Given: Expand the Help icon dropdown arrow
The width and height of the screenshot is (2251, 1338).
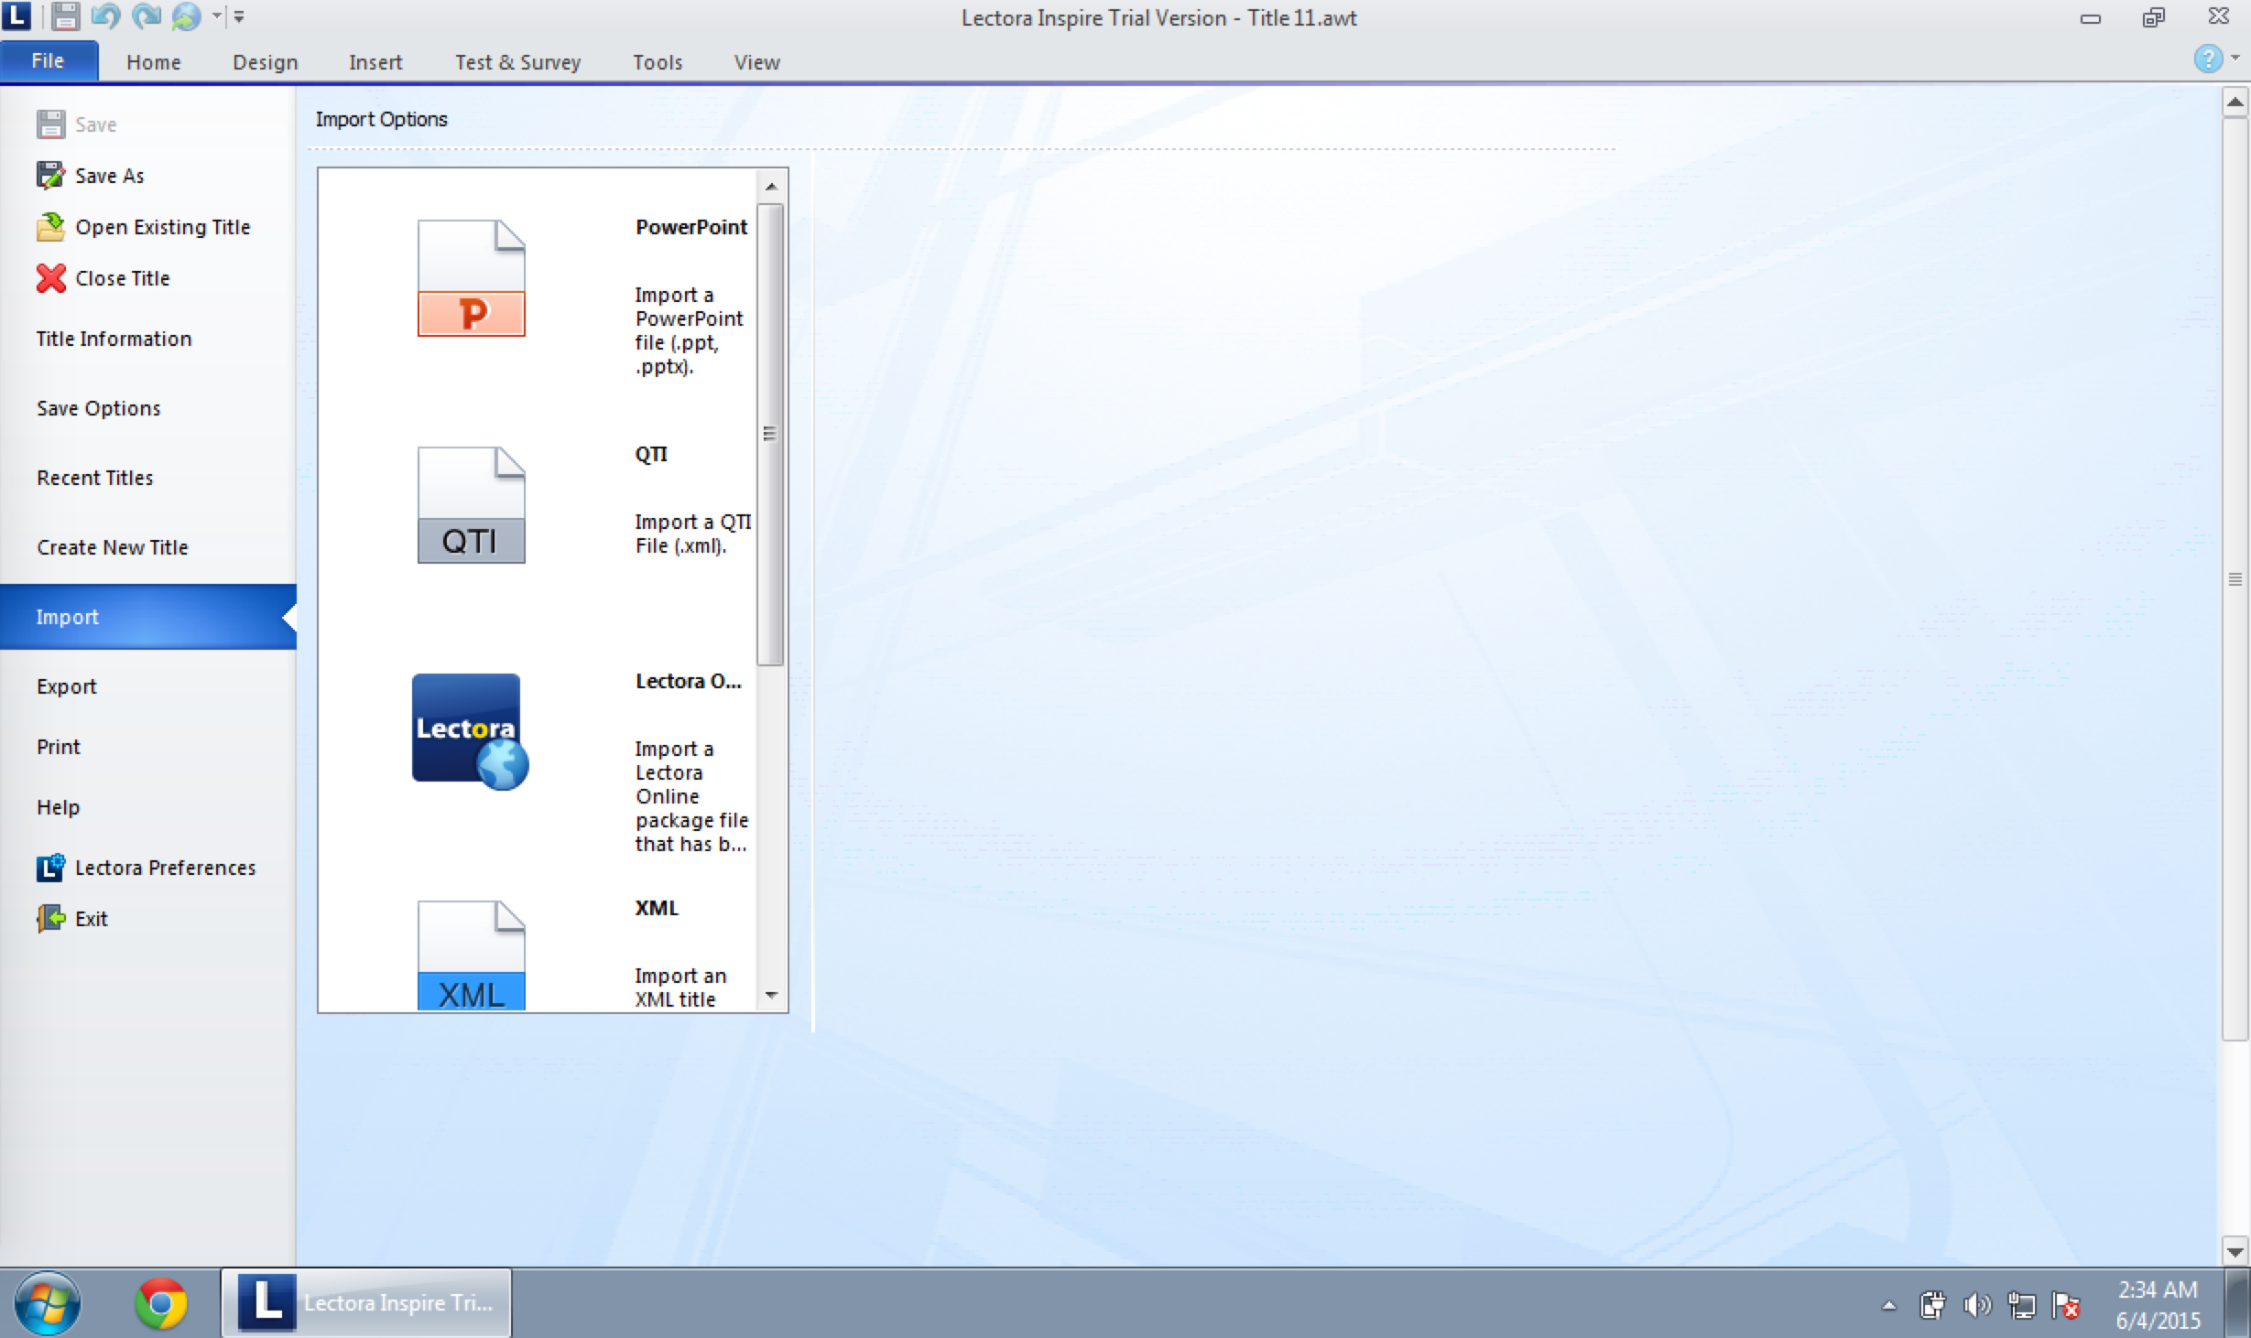Looking at the screenshot, I should point(2235,59).
